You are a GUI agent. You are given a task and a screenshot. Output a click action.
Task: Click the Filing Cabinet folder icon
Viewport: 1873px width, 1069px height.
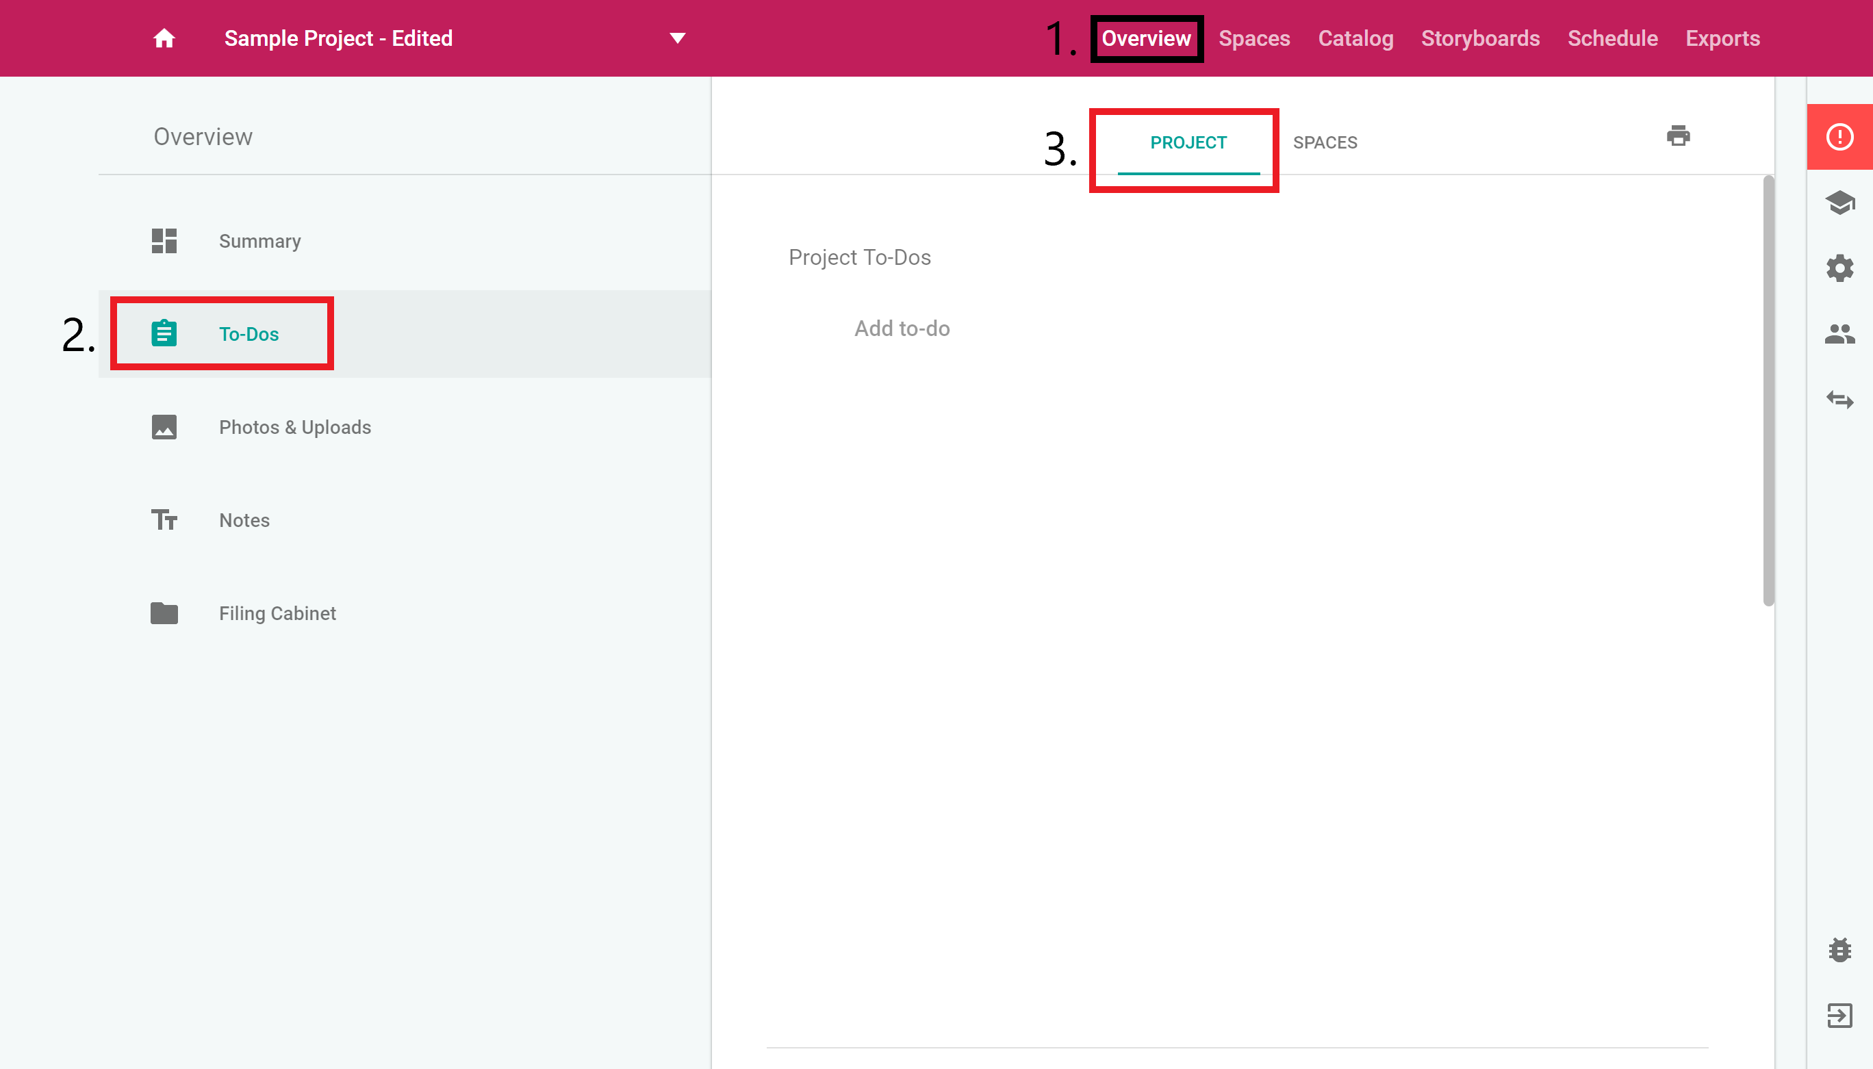(164, 613)
